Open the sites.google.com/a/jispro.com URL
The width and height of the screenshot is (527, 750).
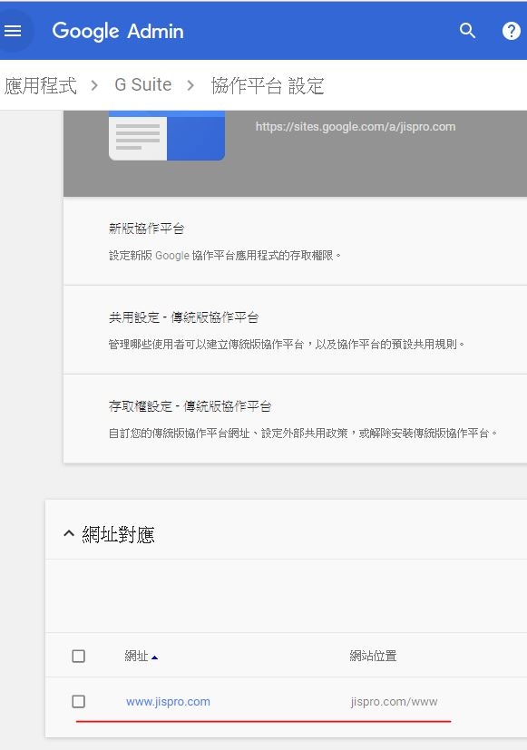coord(356,127)
